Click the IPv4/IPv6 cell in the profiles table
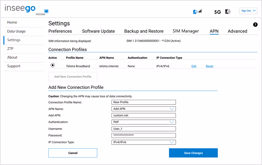Screen dimensions: 262x165 (x=163, y=66)
